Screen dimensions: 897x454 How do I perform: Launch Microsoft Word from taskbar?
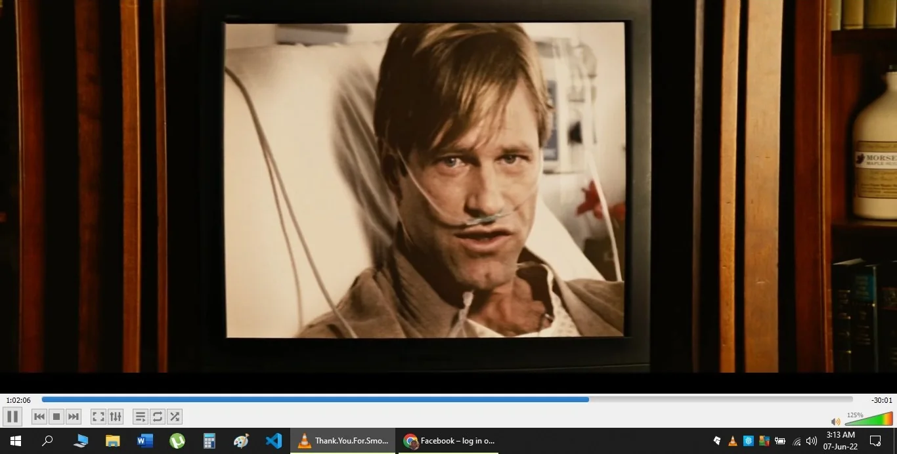145,441
